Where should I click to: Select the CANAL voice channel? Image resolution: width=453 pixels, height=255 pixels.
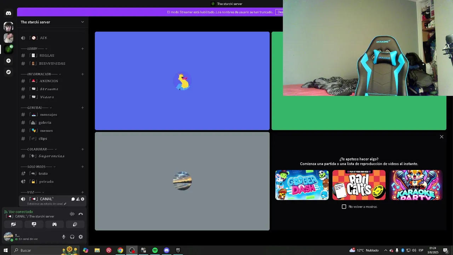(52, 200)
